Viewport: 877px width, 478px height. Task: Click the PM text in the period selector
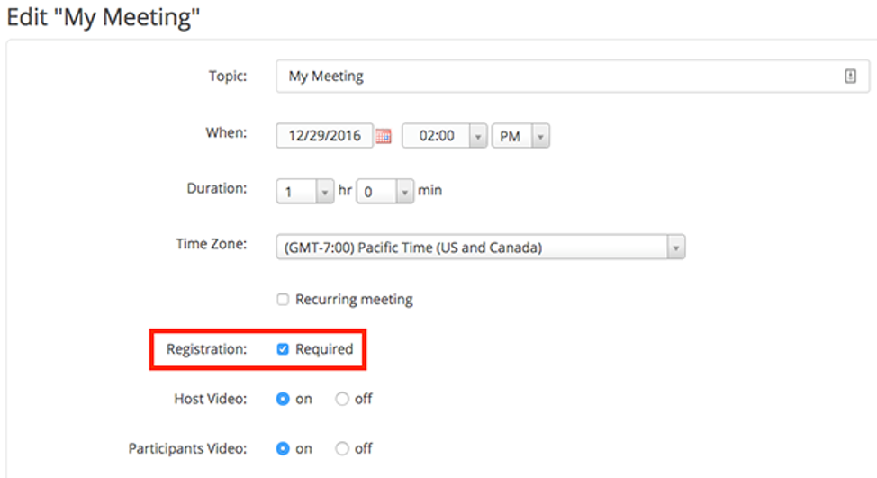click(510, 137)
